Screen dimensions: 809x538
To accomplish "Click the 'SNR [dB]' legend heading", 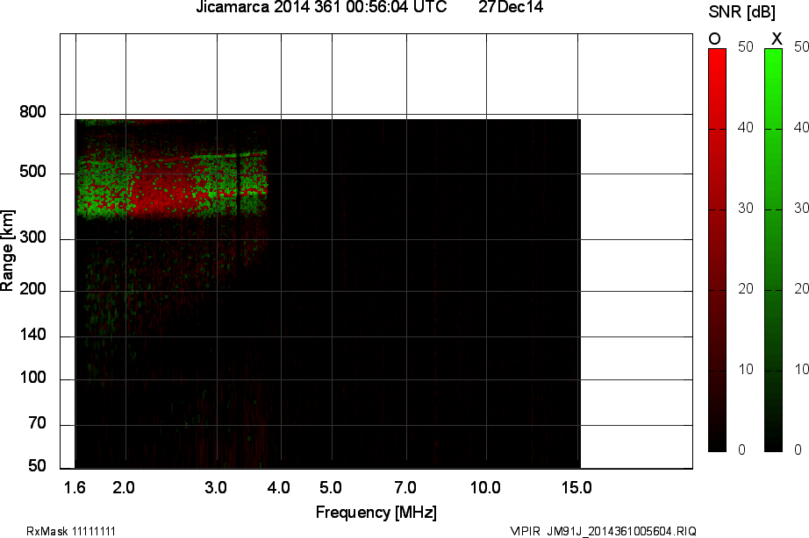I will tap(741, 12).
